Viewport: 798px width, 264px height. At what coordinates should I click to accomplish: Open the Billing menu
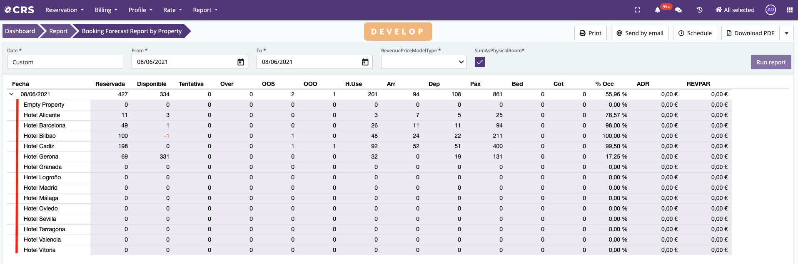(106, 10)
